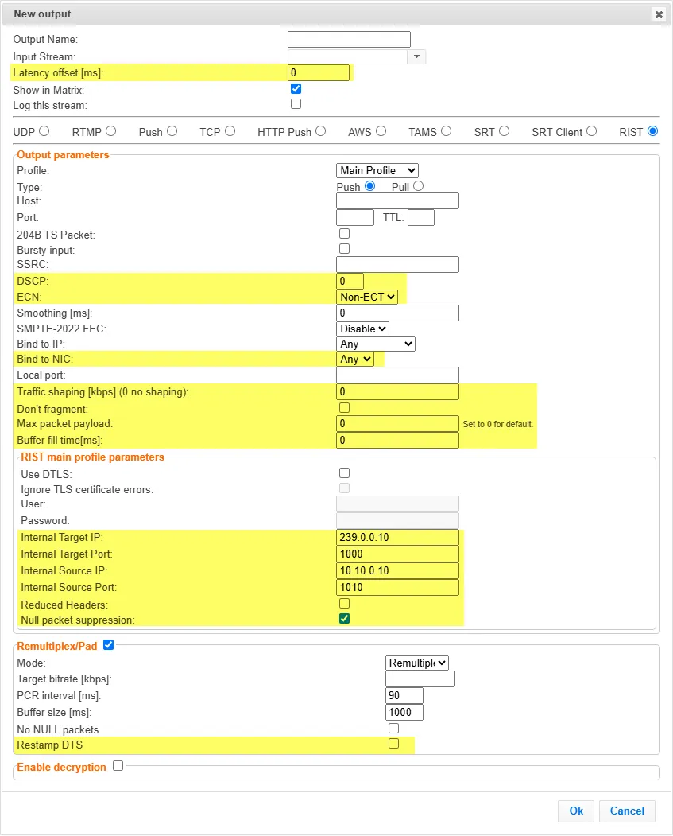Select the TAMS output option
Screen dimensions: 673x836
point(447,131)
